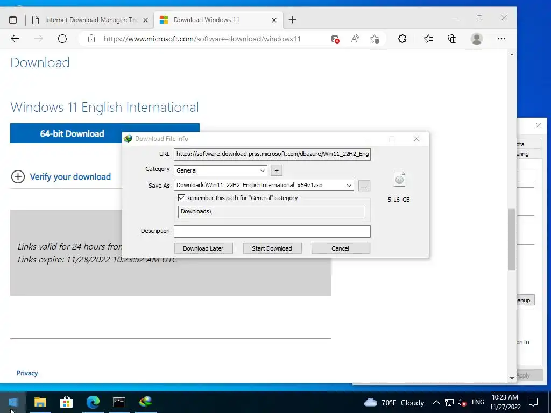
Task: Switch input language ENG
Action: (478, 402)
